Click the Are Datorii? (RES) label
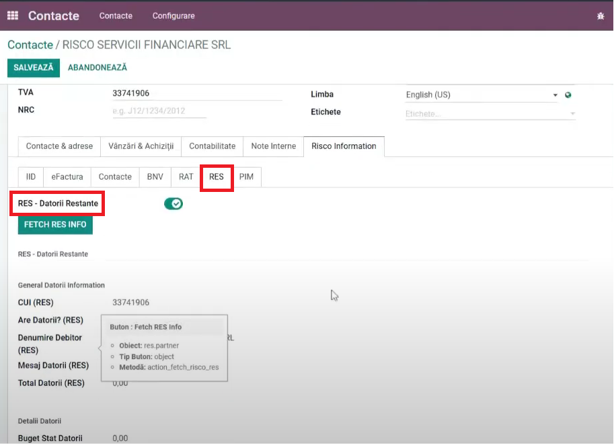Image resolution: width=614 pixels, height=447 pixels. coord(50,320)
